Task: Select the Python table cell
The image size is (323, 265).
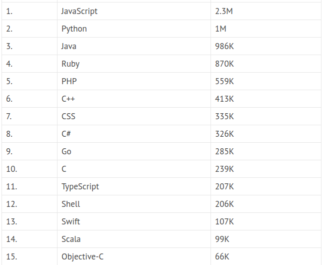Action: [x=74, y=29]
